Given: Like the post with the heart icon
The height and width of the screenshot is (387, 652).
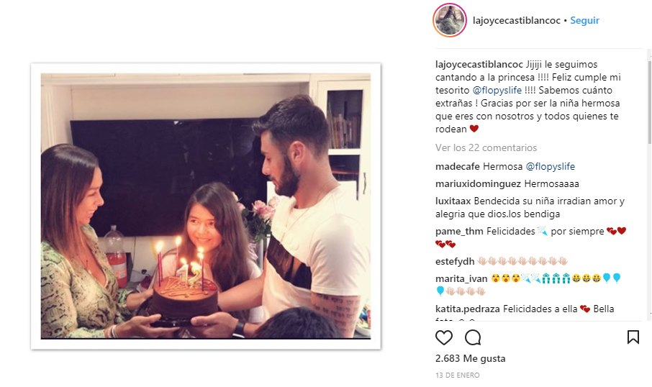Looking at the screenshot, I should click(x=444, y=337).
